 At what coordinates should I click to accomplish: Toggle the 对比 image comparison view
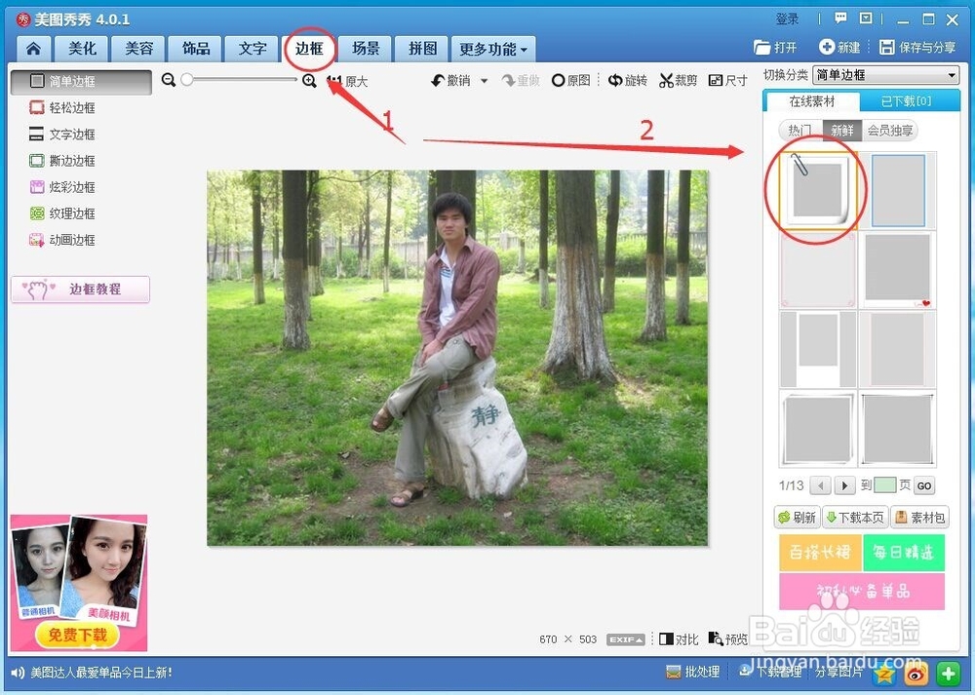(x=678, y=639)
